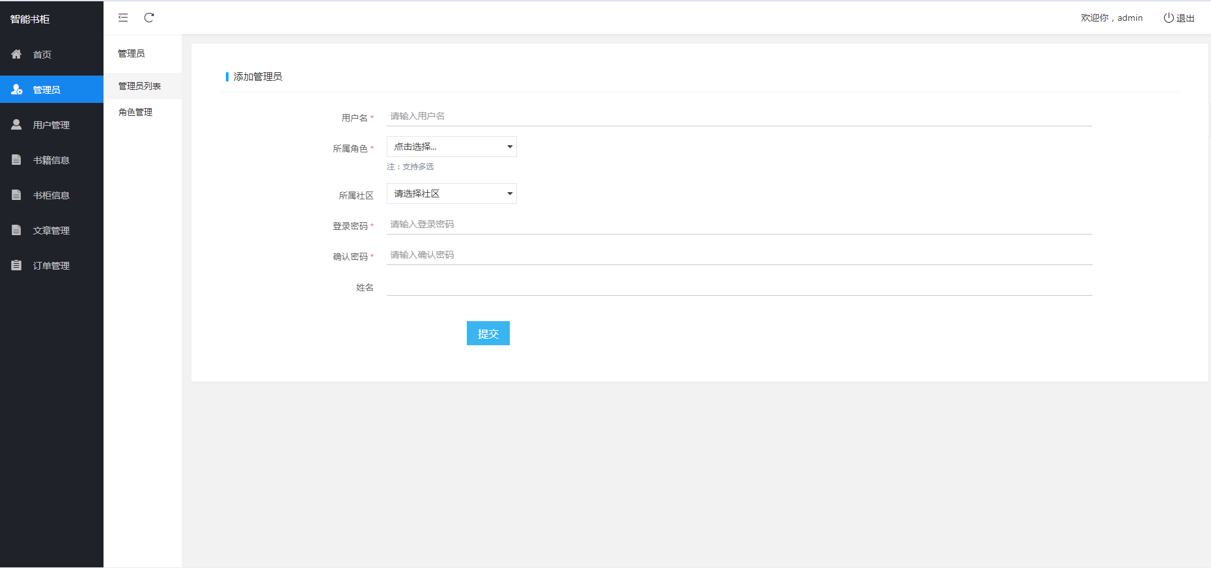Click the 书籍信息 document icon
The width and height of the screenshot is (1211, 568).
tap(16, 160)
